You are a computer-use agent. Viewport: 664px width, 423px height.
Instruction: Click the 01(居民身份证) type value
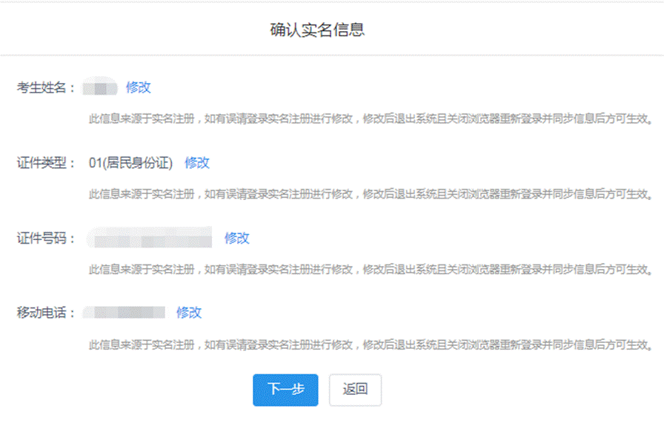[130, 163]
